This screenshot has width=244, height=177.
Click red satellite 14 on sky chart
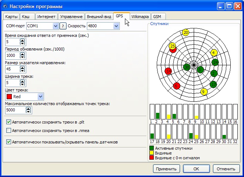tap(168, 71)
